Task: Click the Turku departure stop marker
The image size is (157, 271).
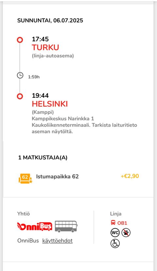Action: click(20, 40)
